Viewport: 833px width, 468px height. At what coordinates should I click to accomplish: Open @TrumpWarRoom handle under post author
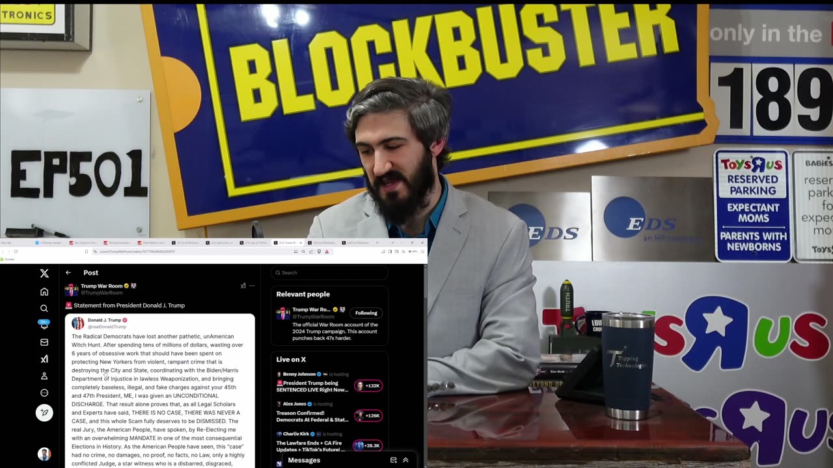(102, 292)
